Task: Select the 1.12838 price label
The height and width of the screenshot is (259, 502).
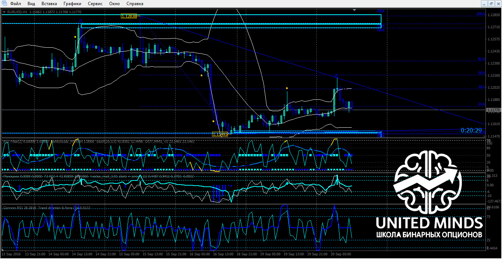Action: tap(129, 16)
